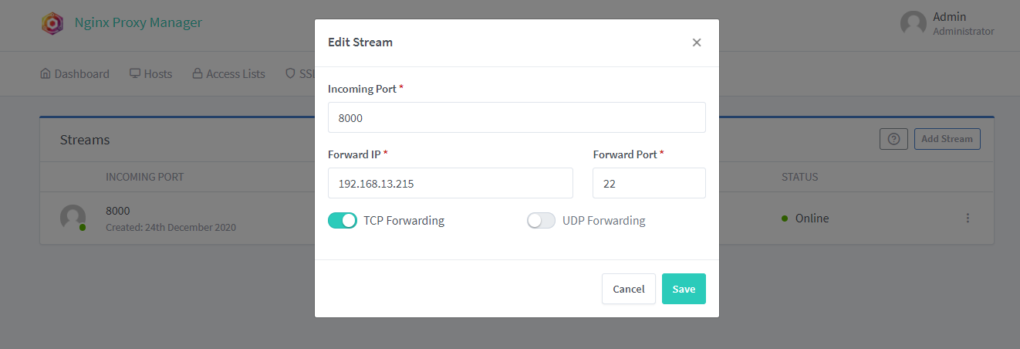Close the Edit Stream dialog with X
Screen dimensions: 1020x349
pos(697,42)
